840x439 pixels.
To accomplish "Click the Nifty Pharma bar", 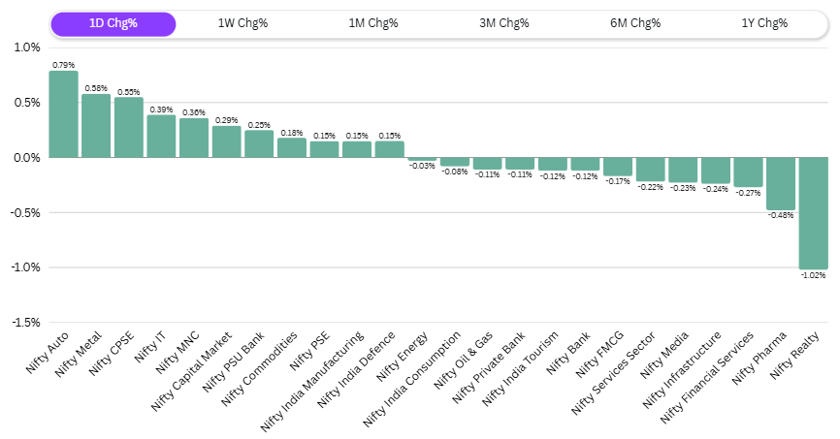I will (780, 183).
